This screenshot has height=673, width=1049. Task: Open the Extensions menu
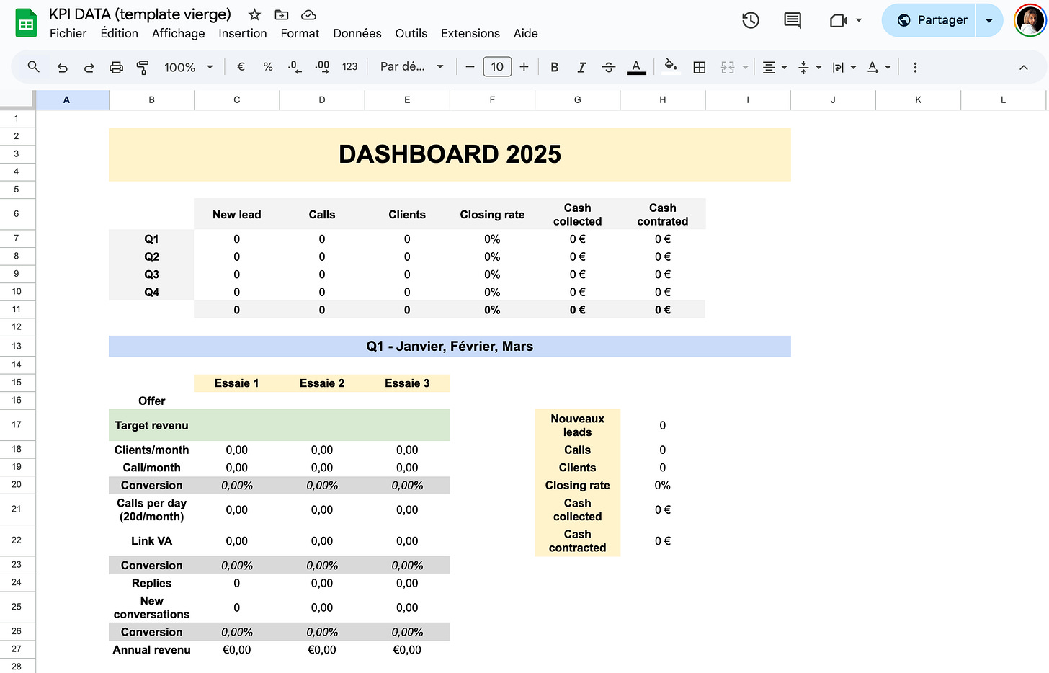click(x=470, y=33)
